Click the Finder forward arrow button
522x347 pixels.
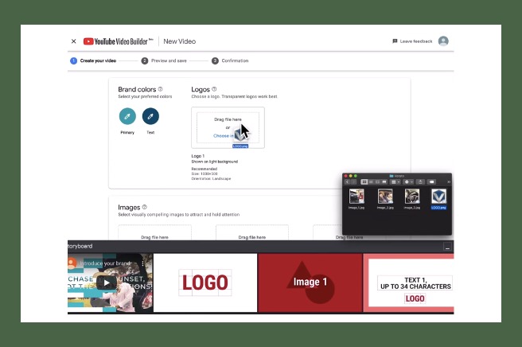(353, 181)
